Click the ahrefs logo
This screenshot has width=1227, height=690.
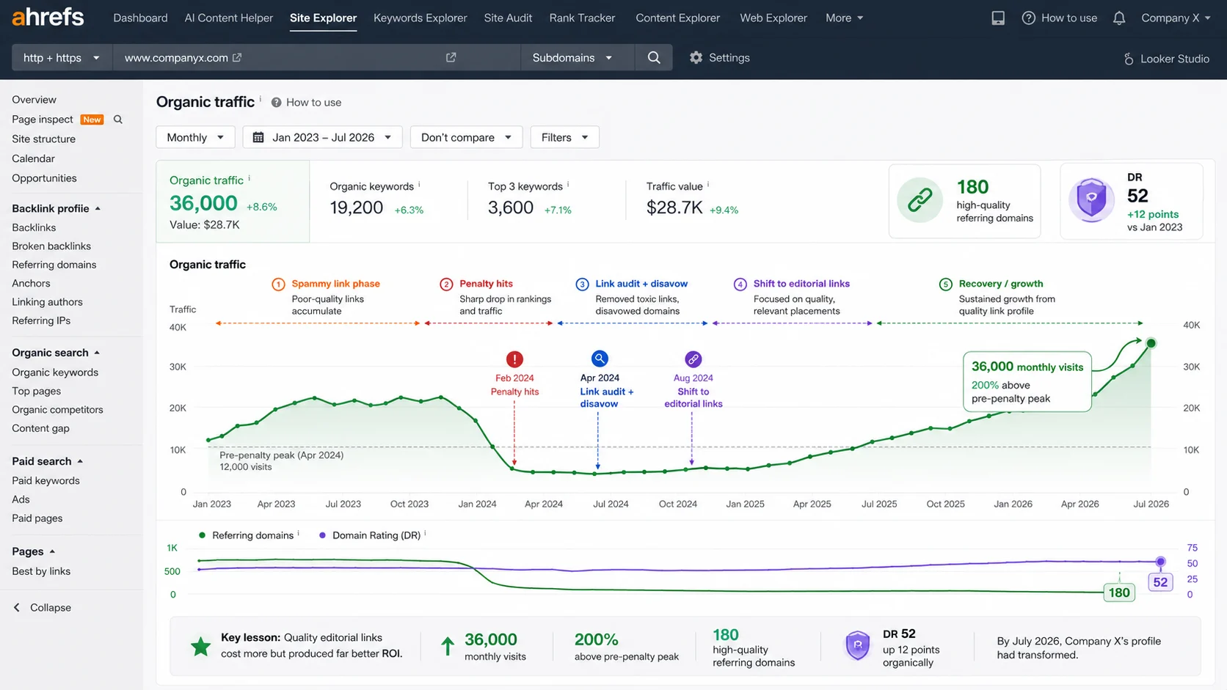48,17
